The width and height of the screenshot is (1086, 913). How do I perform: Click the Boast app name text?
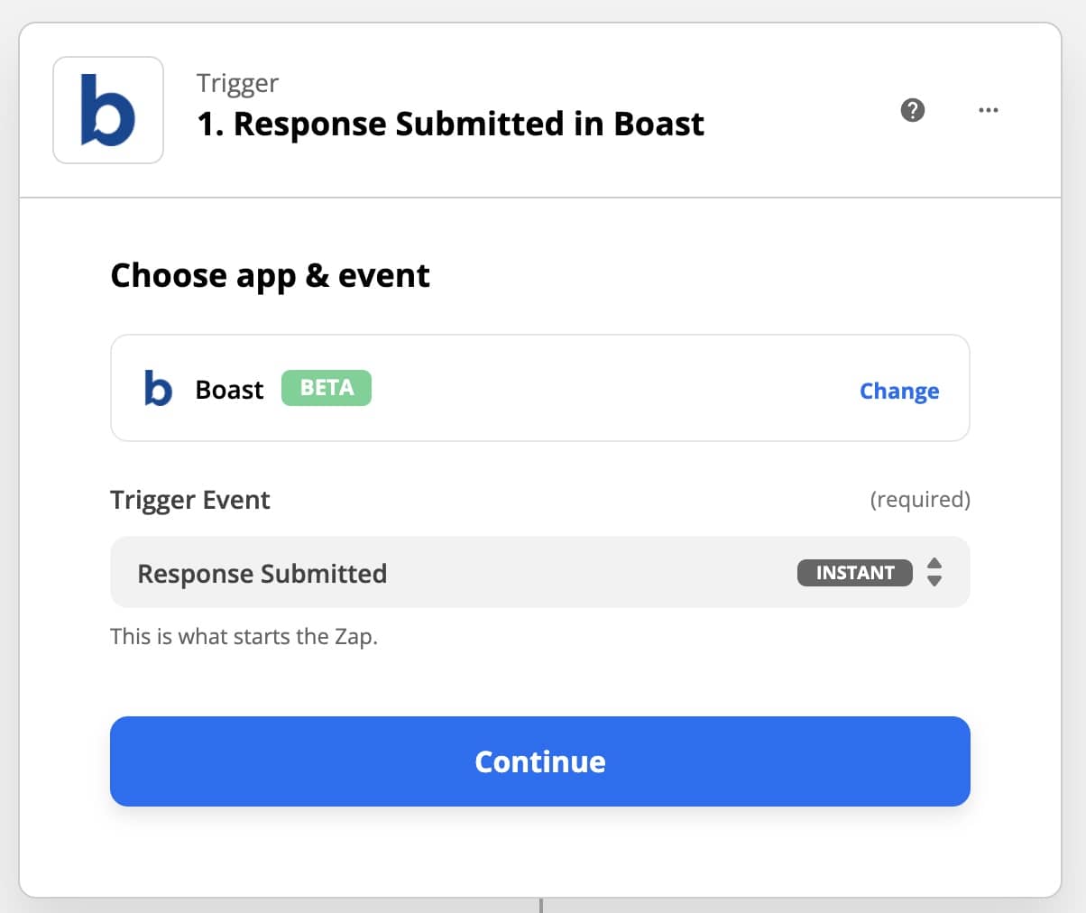coord(229,390)
